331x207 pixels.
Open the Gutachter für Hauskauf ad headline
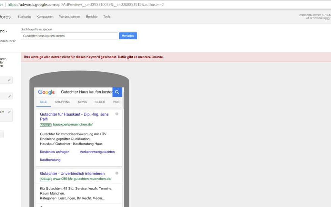coord(74,117)
